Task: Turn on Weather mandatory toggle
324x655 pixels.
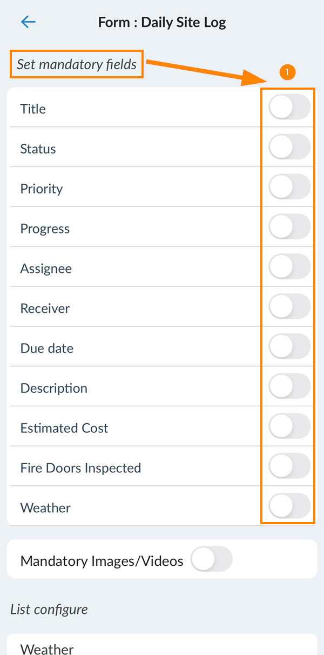Action: coord(289,507)
